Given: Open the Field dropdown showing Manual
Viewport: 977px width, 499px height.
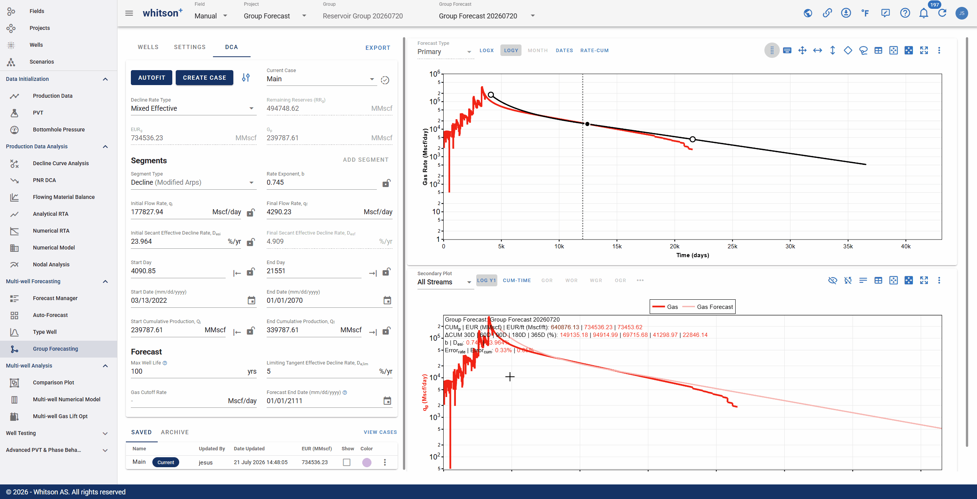Looking at the screenshot, I should (x=211, y=16).
